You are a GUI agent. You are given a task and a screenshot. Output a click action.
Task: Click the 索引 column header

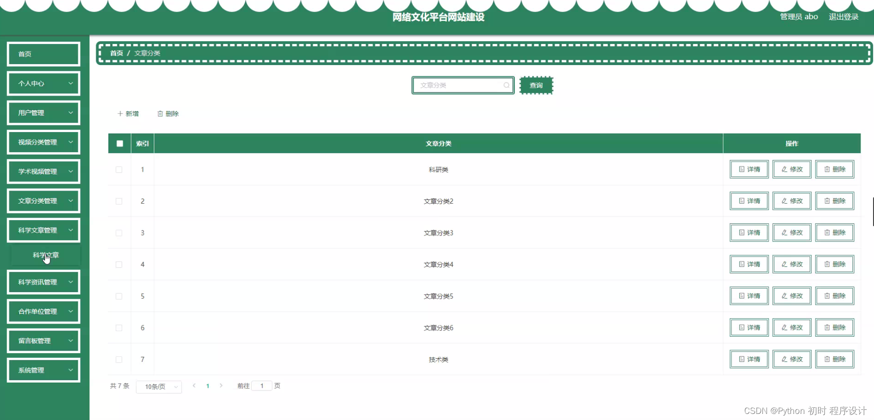click(x=143, y=144)
